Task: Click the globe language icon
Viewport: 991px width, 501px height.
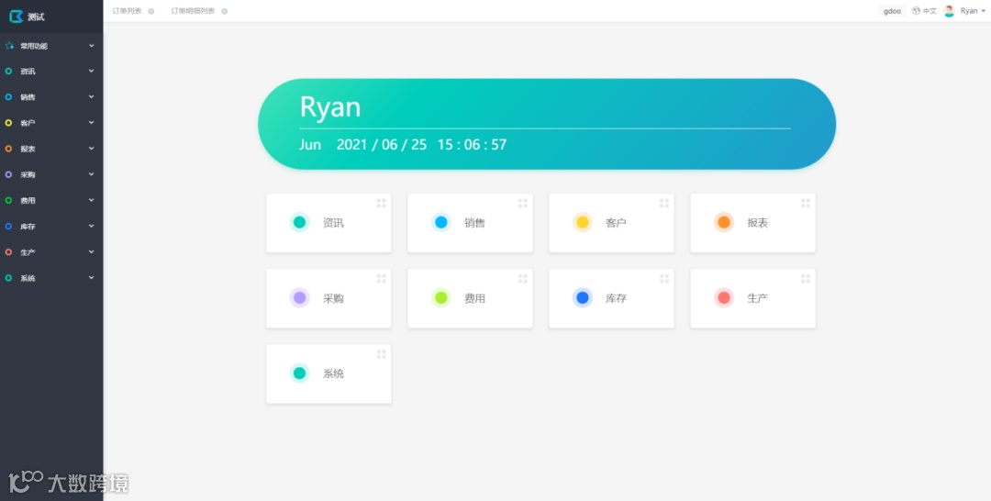Action: point(916,11)
